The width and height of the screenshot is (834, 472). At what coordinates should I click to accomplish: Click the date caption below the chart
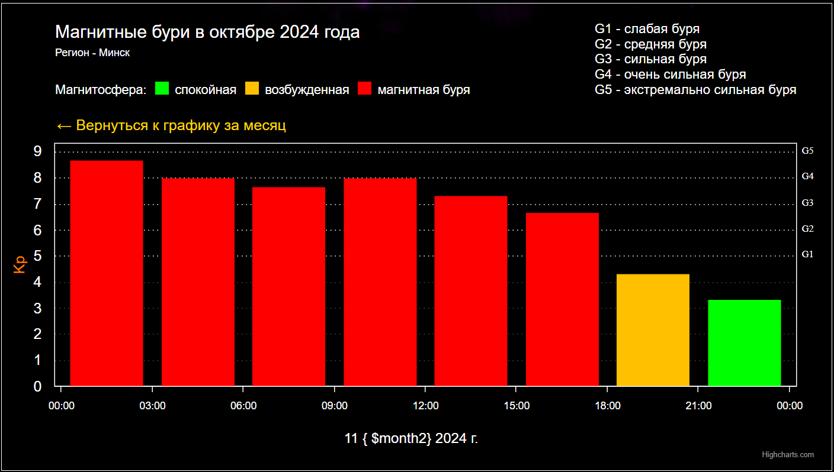pos(411,439)
